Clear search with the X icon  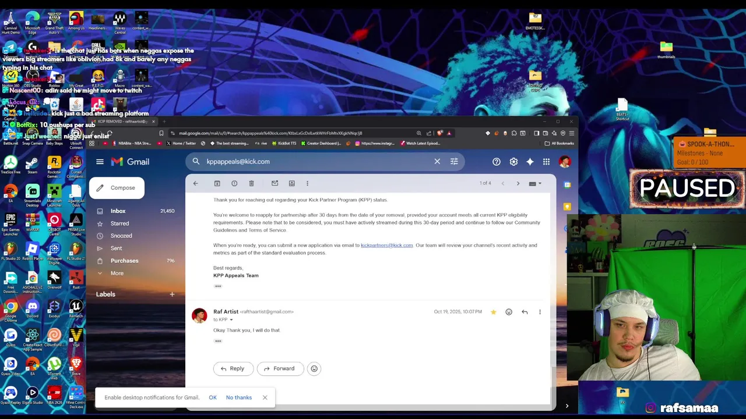[x=437, y=161]
